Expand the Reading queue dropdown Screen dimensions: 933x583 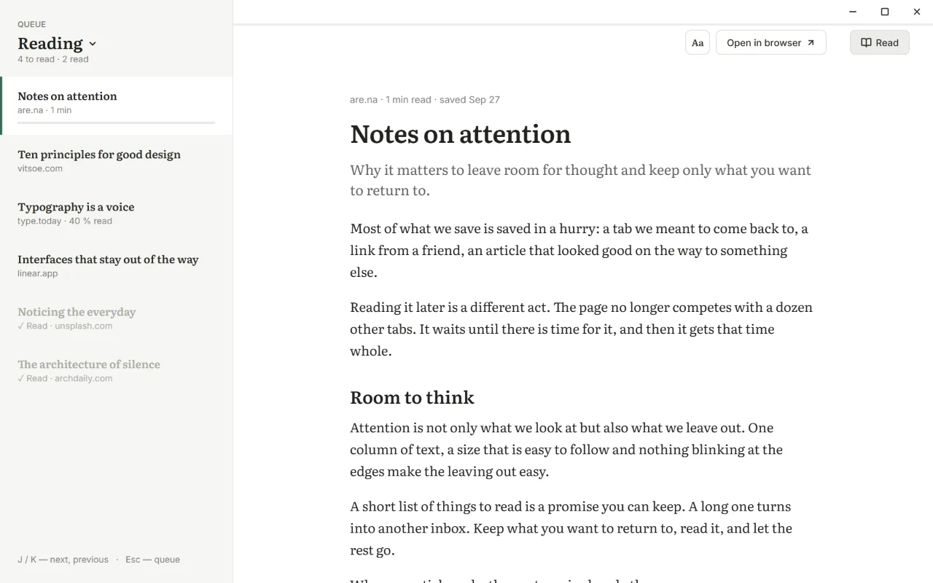(x=58, y=43)
